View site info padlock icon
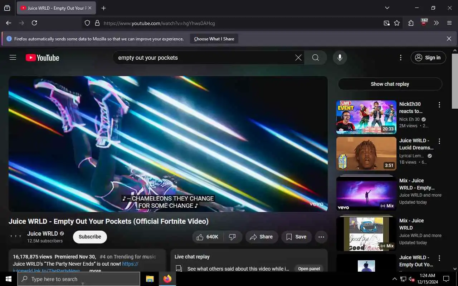Viewport: 458px width, 286px height. 97,23
